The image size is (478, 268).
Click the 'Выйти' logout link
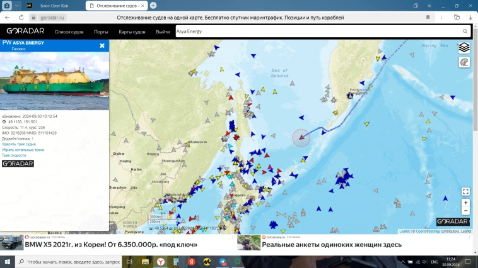(x=163, y=31)
